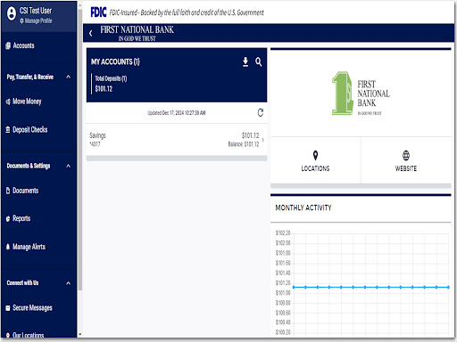Collapse the Connect with Us section

coord(68,283)
